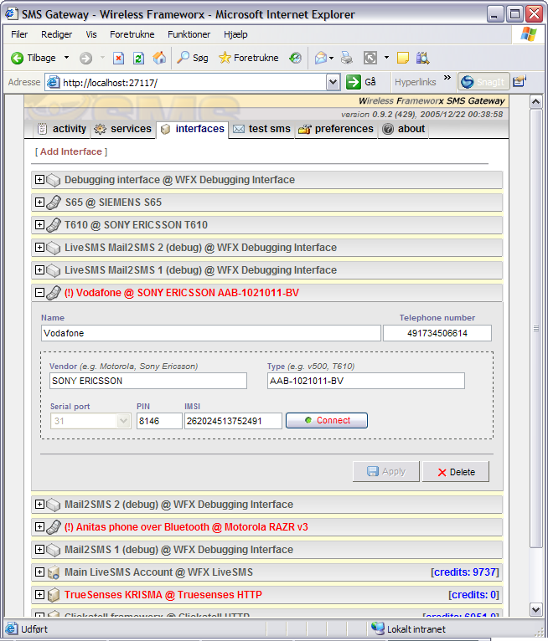Click the PIN field
The width and height of the screenshot is (548, 641).
pos(159,421)
